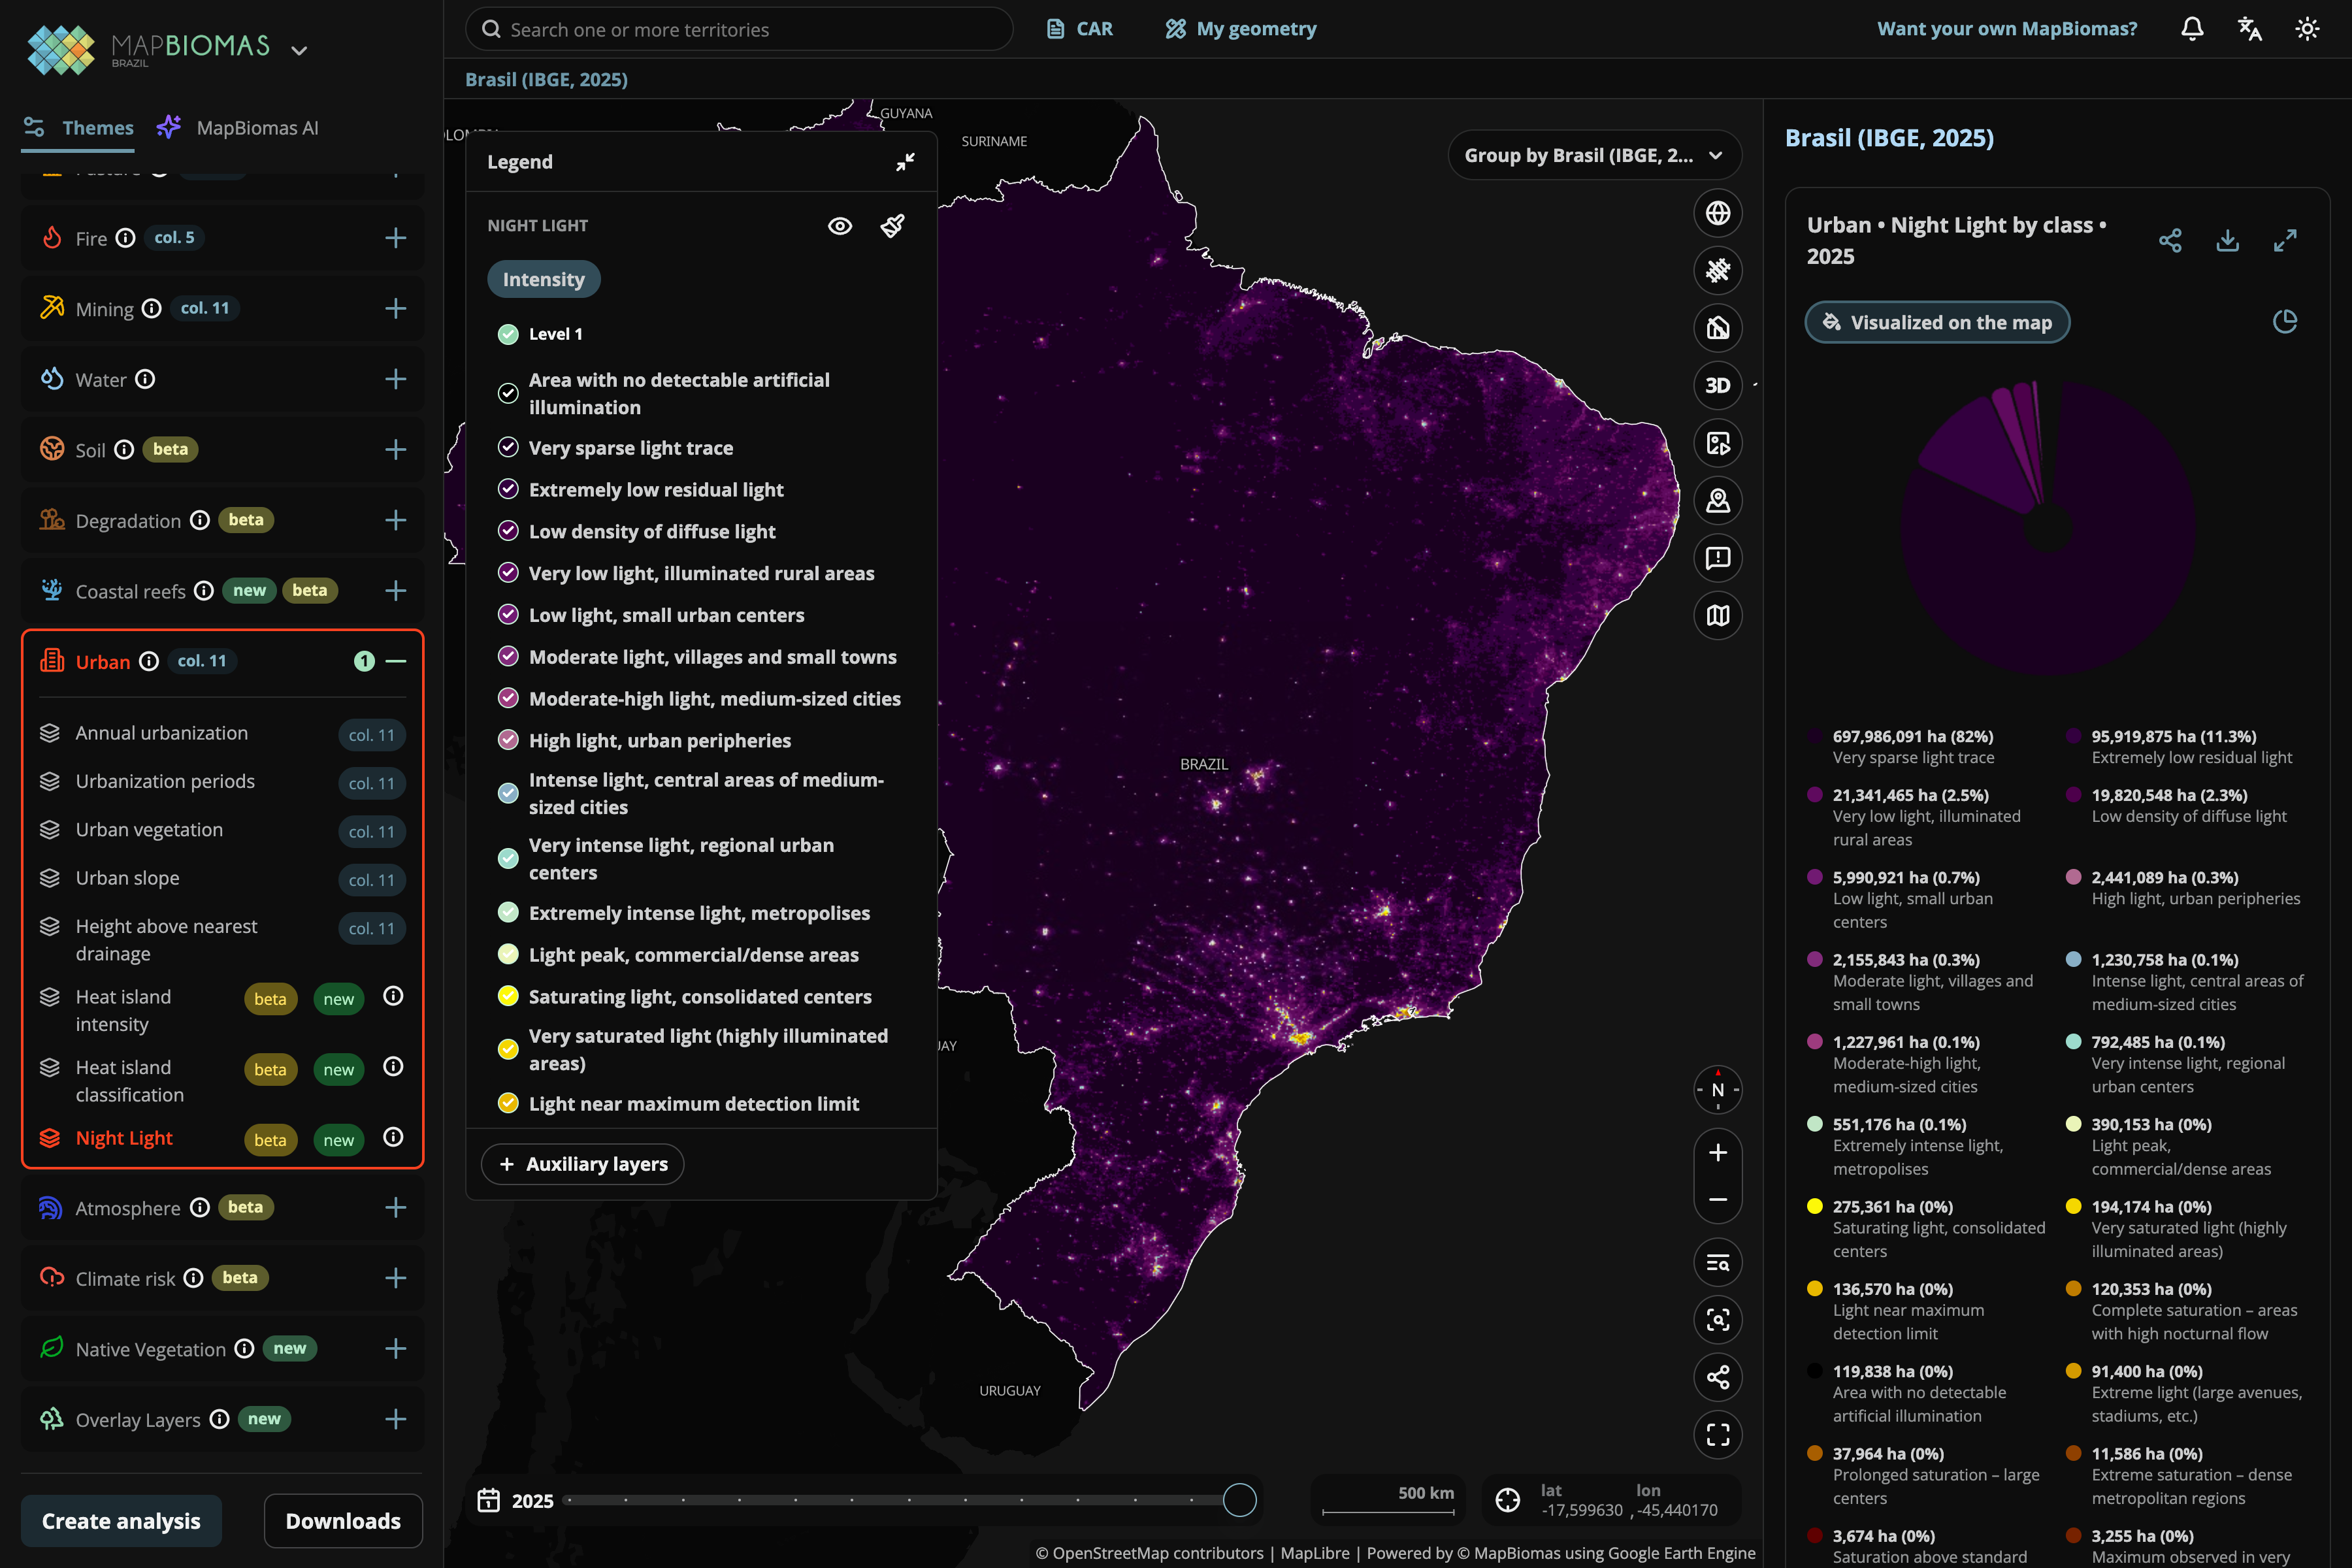
Task: Toggle Night Light layer visibility eye
Action: point(840,226)
